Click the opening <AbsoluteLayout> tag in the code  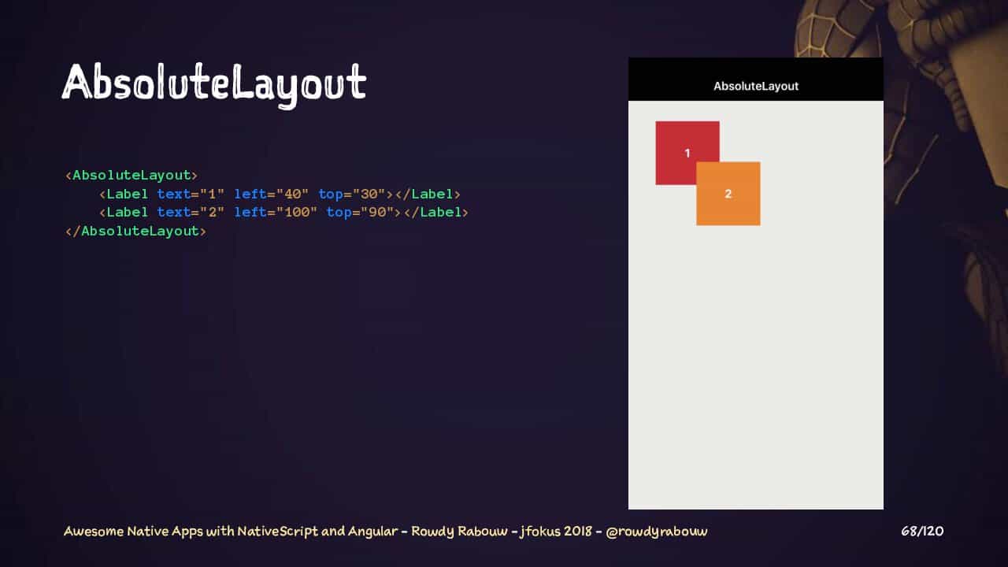132,175
